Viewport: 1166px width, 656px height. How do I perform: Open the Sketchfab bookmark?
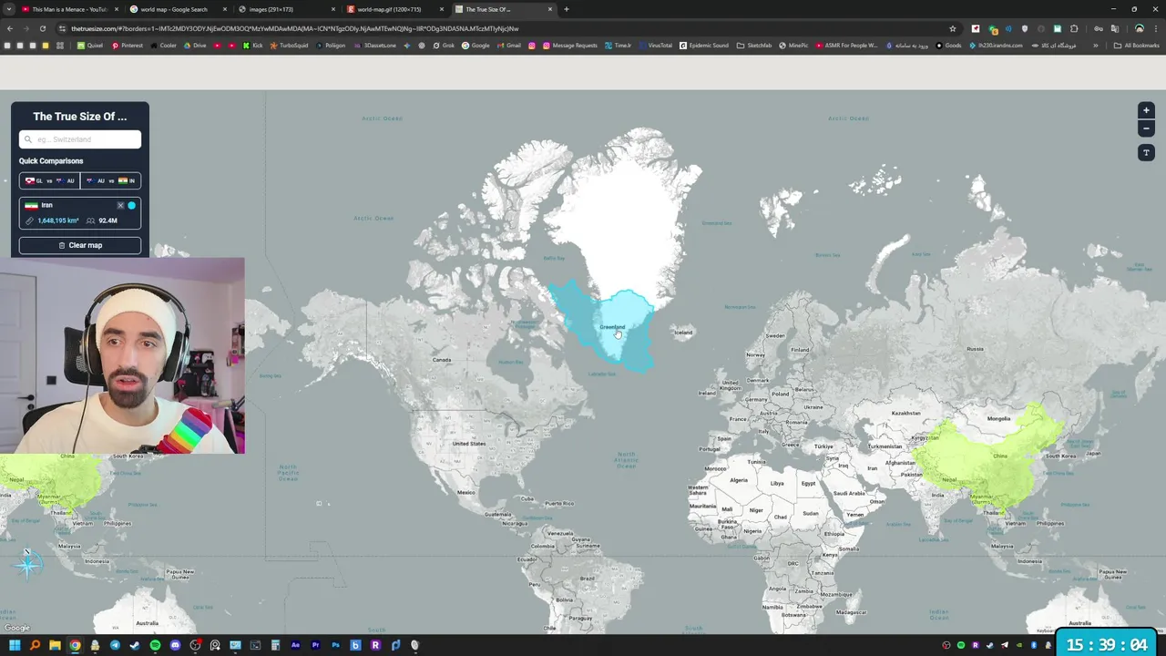click(754, 46)
